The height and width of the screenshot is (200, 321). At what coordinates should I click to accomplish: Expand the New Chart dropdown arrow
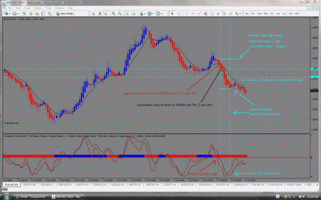10,14
